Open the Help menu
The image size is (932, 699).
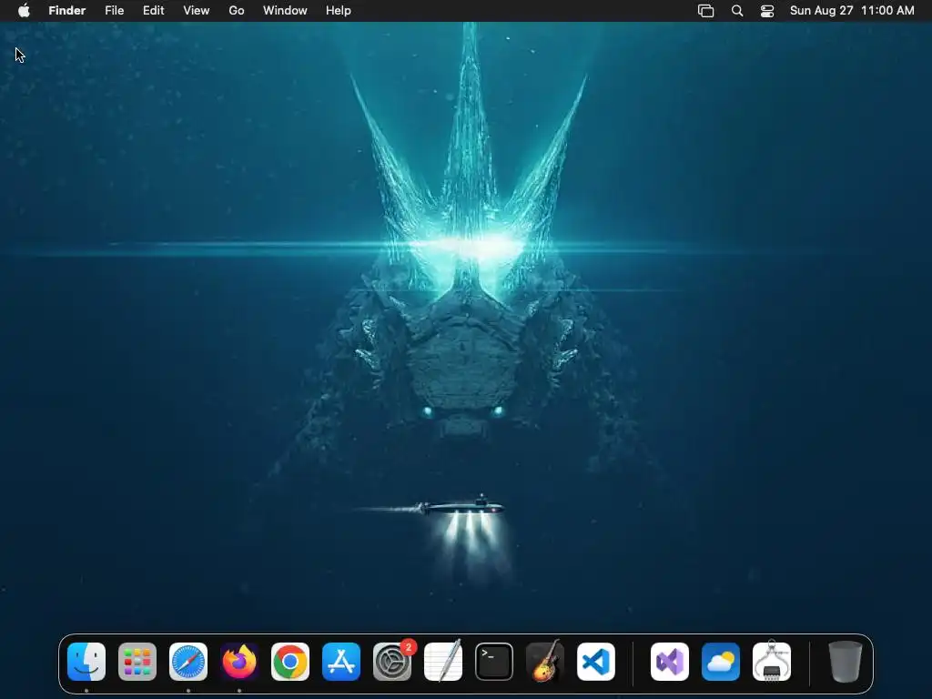tap(339, 10)
